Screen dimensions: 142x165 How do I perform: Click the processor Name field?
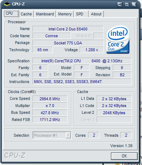click(x=68, y=29)
